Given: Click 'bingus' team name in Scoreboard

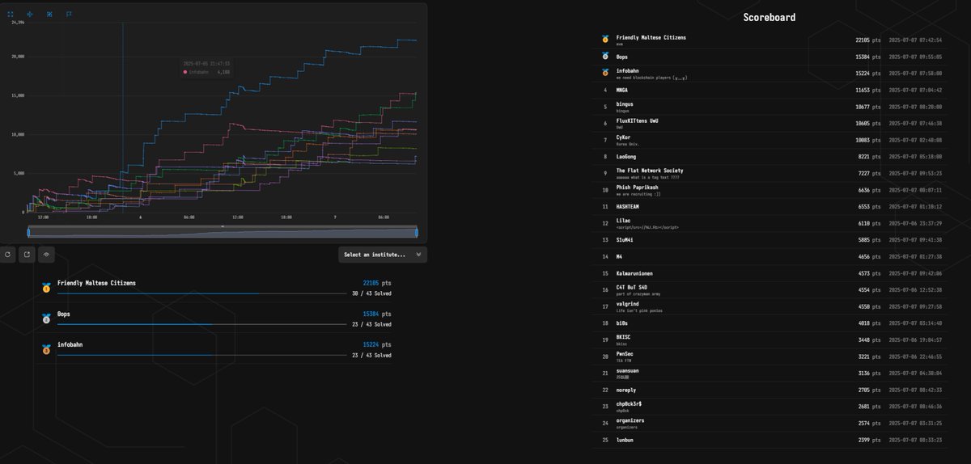Looking at the screenshot, I should point(625,104).
